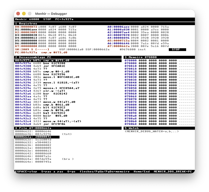
Task: Select disassembly line 00fc9280 jsr $FCAB1E
Action: pyautogui.click(x=40, y=66)
